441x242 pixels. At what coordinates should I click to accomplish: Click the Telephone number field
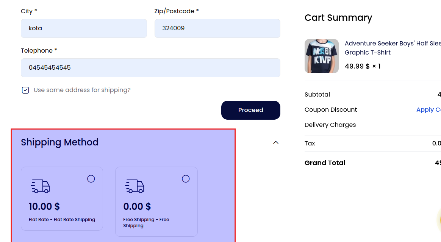(150, 68)
